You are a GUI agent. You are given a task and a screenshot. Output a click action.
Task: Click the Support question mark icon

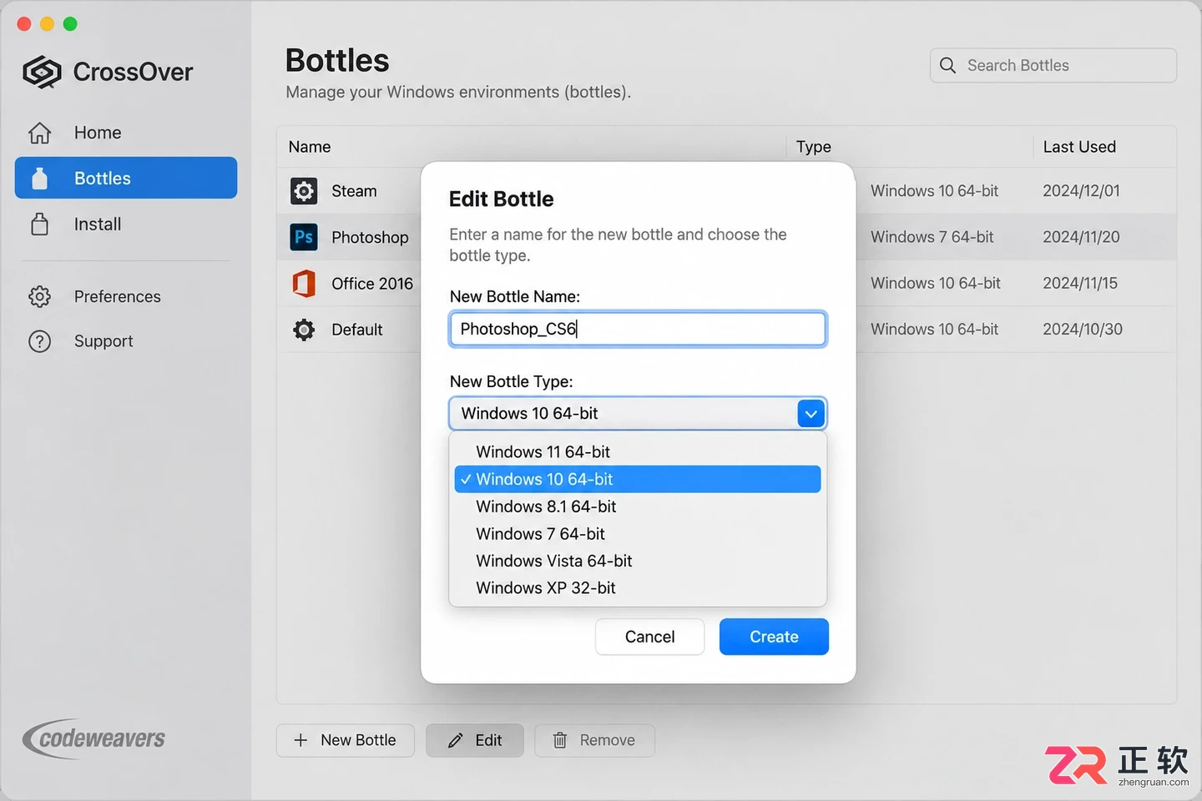tap(39, 341)
